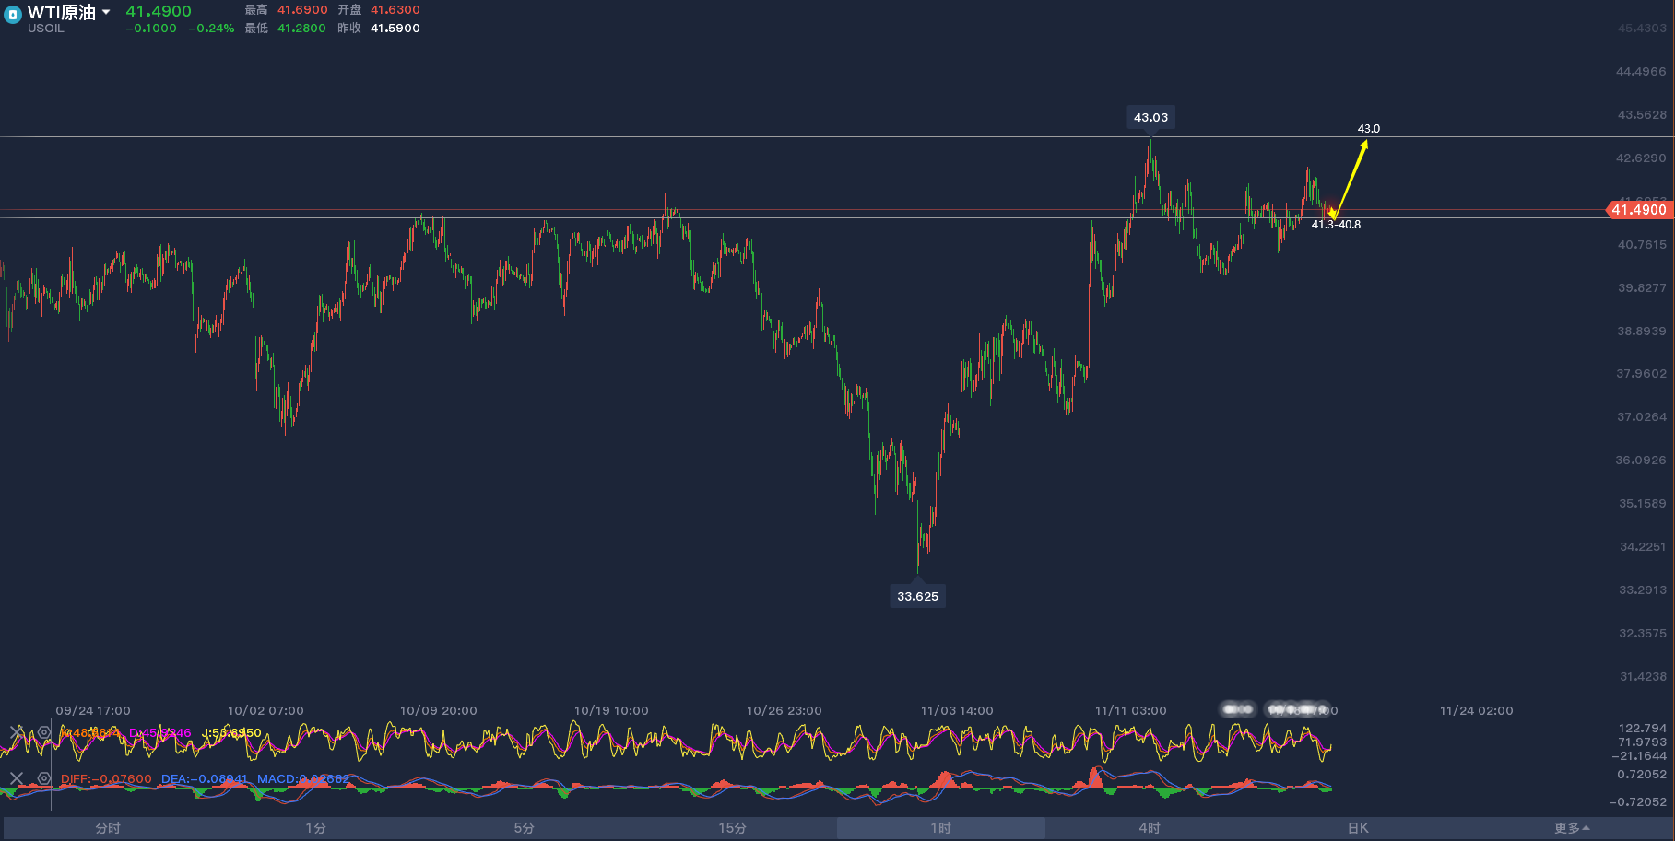Click the 开盘 open value 41.6300

click(x=395, y=10)
